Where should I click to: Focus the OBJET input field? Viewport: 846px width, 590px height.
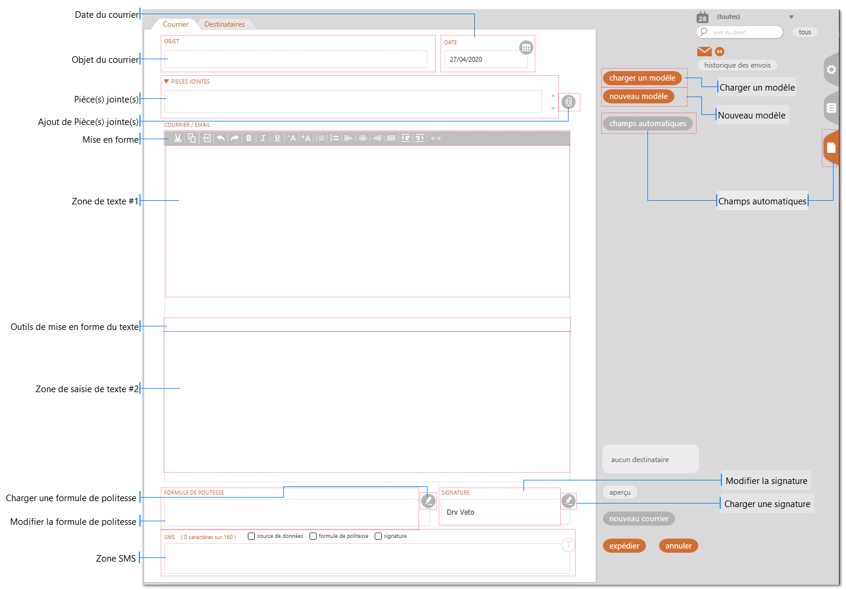tap(296, 59)
